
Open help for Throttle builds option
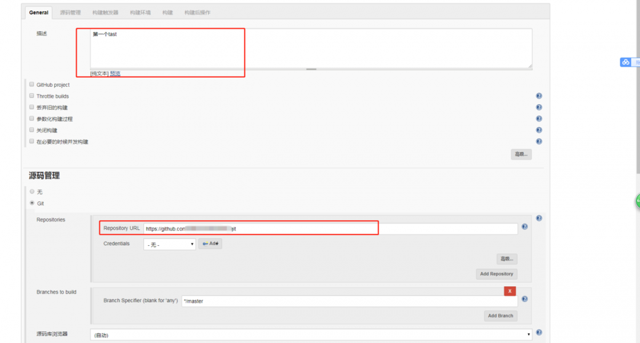(539, 96)
